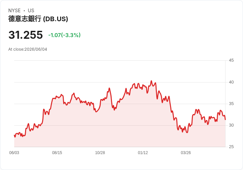Click the 40 price axis label

click(x=231, y=82)
